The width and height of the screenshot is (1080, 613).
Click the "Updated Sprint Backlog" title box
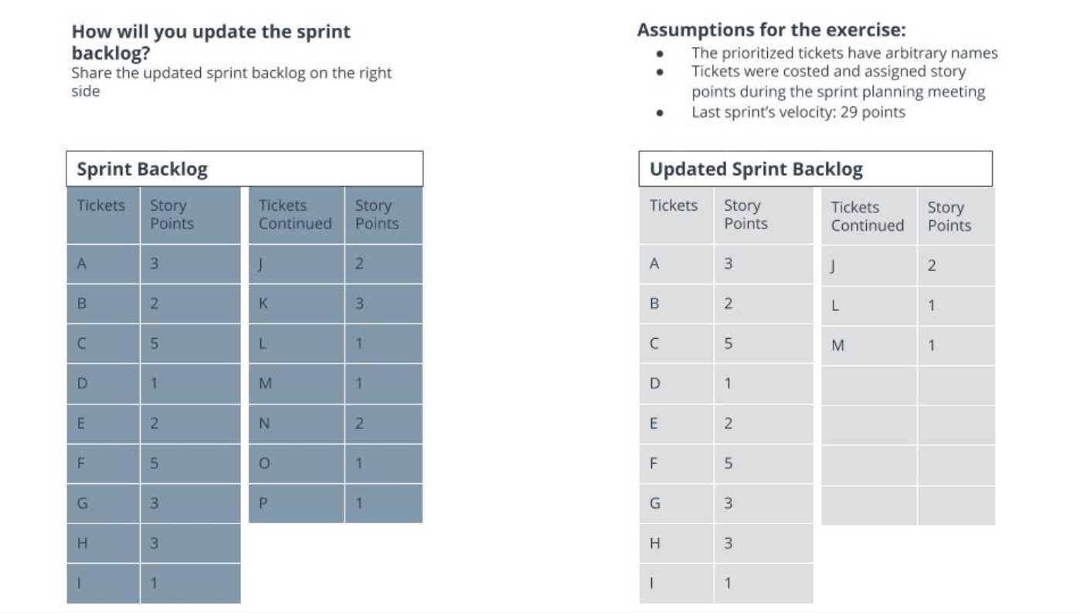click(x=815, y=169)
